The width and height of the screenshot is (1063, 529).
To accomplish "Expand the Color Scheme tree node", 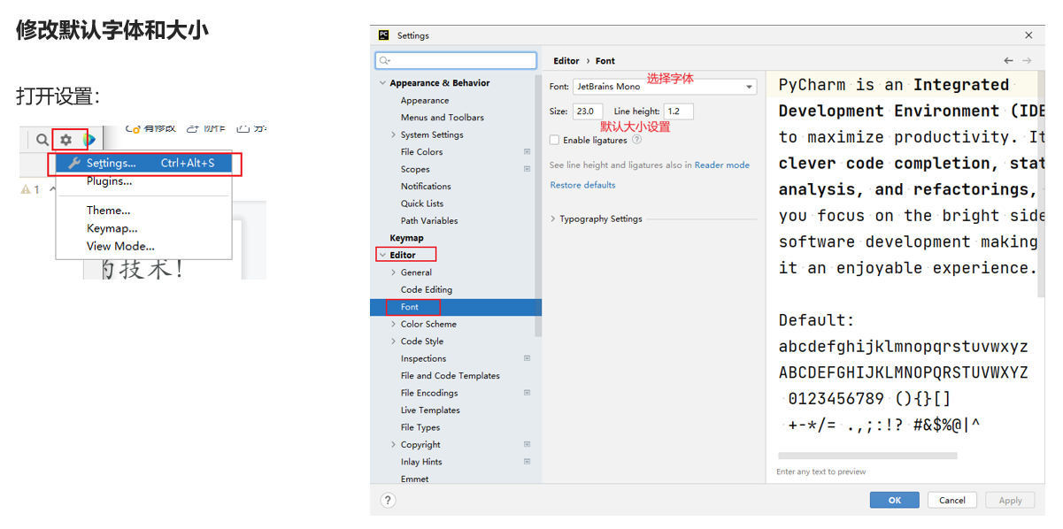I will pos(394,325).
